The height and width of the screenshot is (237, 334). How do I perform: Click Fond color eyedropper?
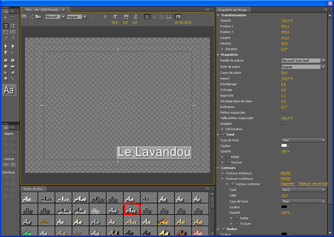point(290,146)
